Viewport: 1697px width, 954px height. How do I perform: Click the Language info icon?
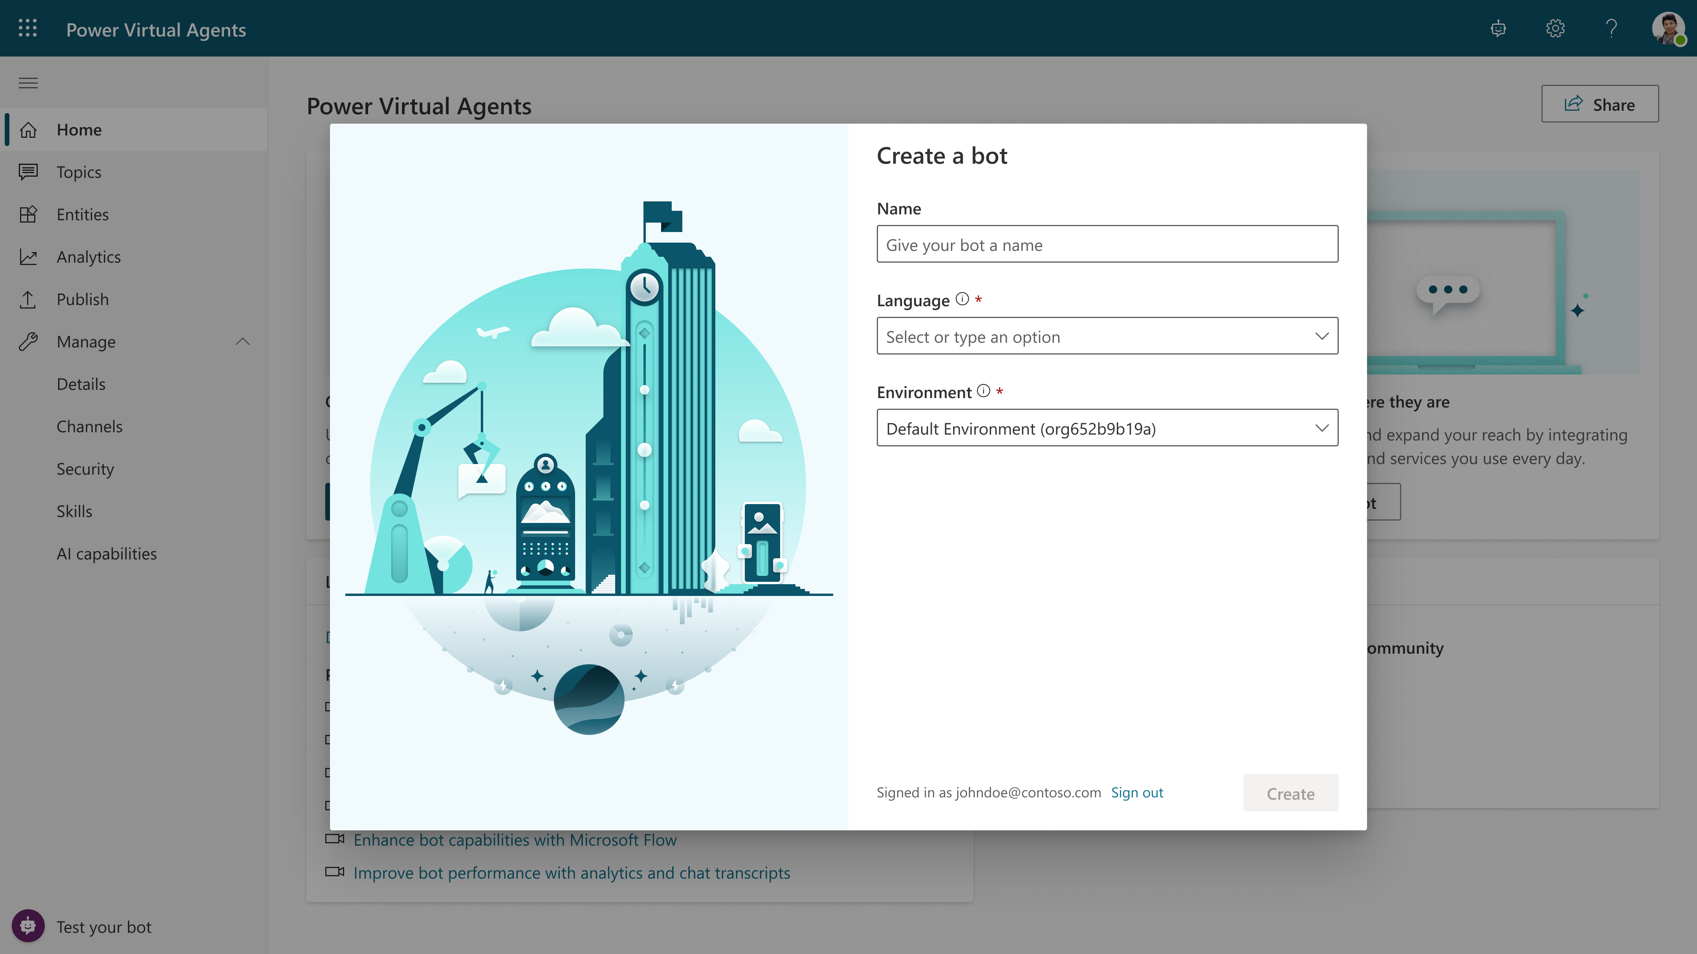962,299
